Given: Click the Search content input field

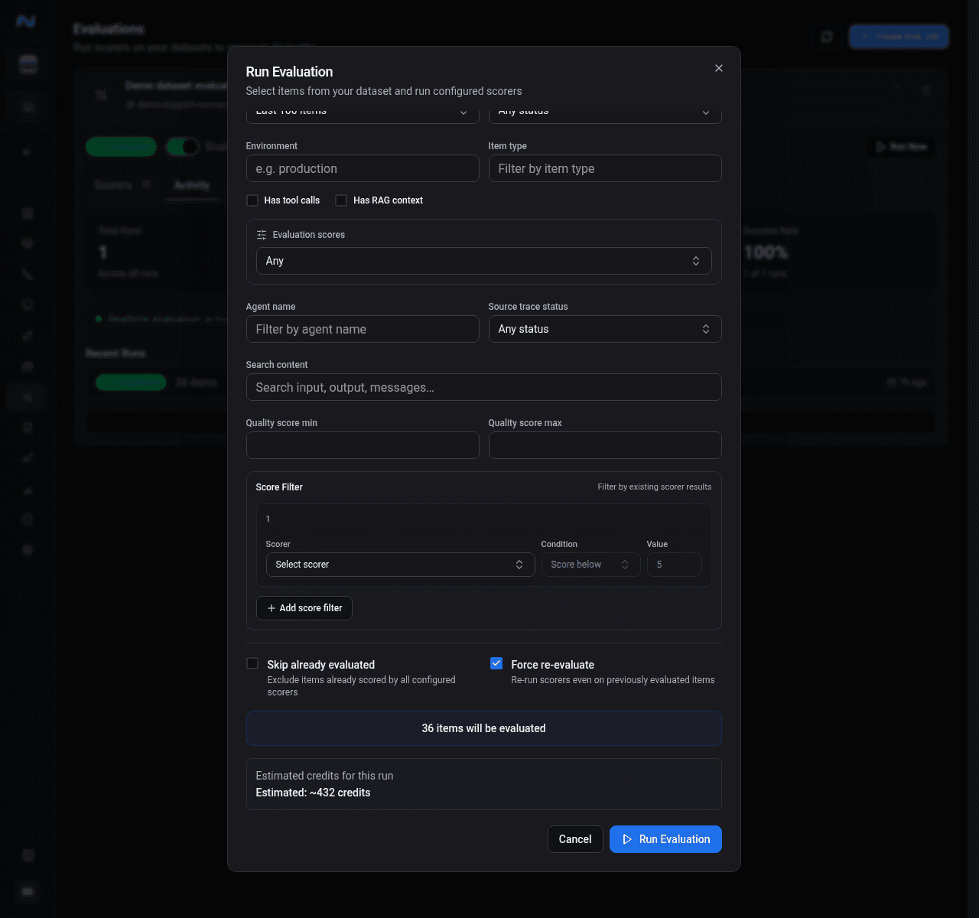Looking at the screenshot, I should tap(483, 387).
